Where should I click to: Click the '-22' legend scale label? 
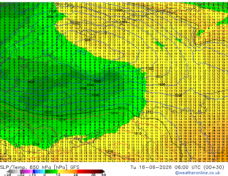point(21,175)
